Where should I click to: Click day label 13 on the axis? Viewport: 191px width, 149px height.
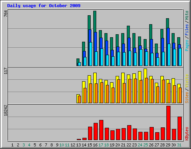78,145
